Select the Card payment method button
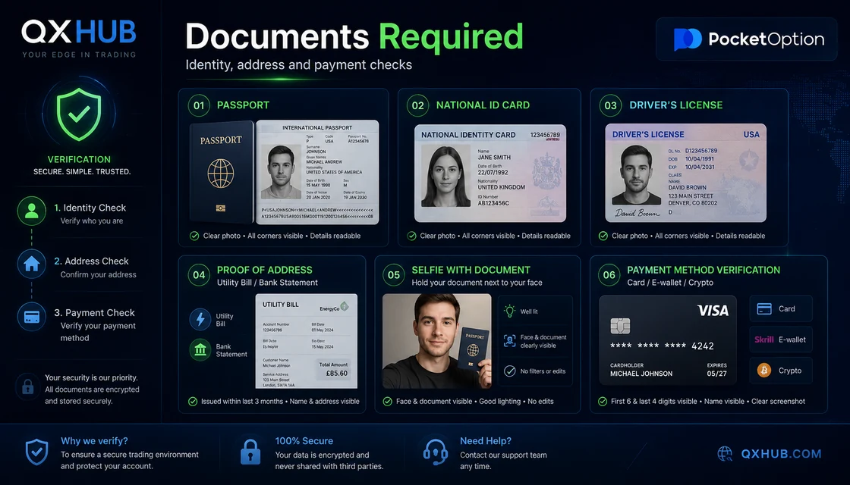The width and height of the screenshot is (850, 485). pos(781,308)
